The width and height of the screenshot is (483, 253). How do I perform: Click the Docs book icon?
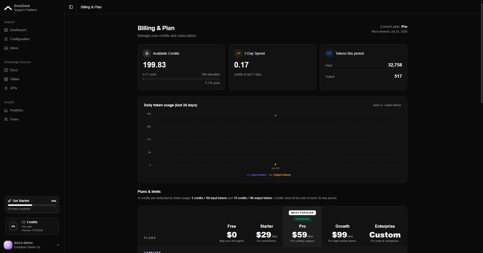6,70
